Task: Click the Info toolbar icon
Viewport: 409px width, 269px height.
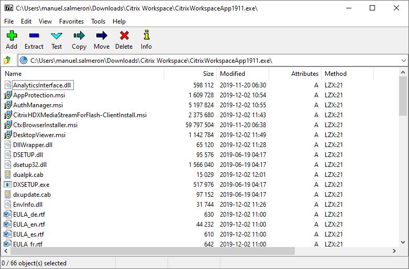Action: (x=147, y=35)
